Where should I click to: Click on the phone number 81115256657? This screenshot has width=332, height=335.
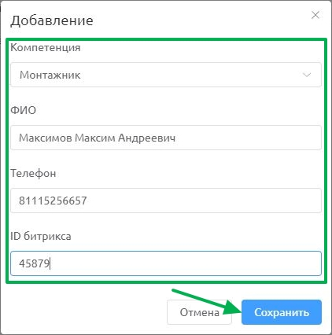tap(53, 201)
